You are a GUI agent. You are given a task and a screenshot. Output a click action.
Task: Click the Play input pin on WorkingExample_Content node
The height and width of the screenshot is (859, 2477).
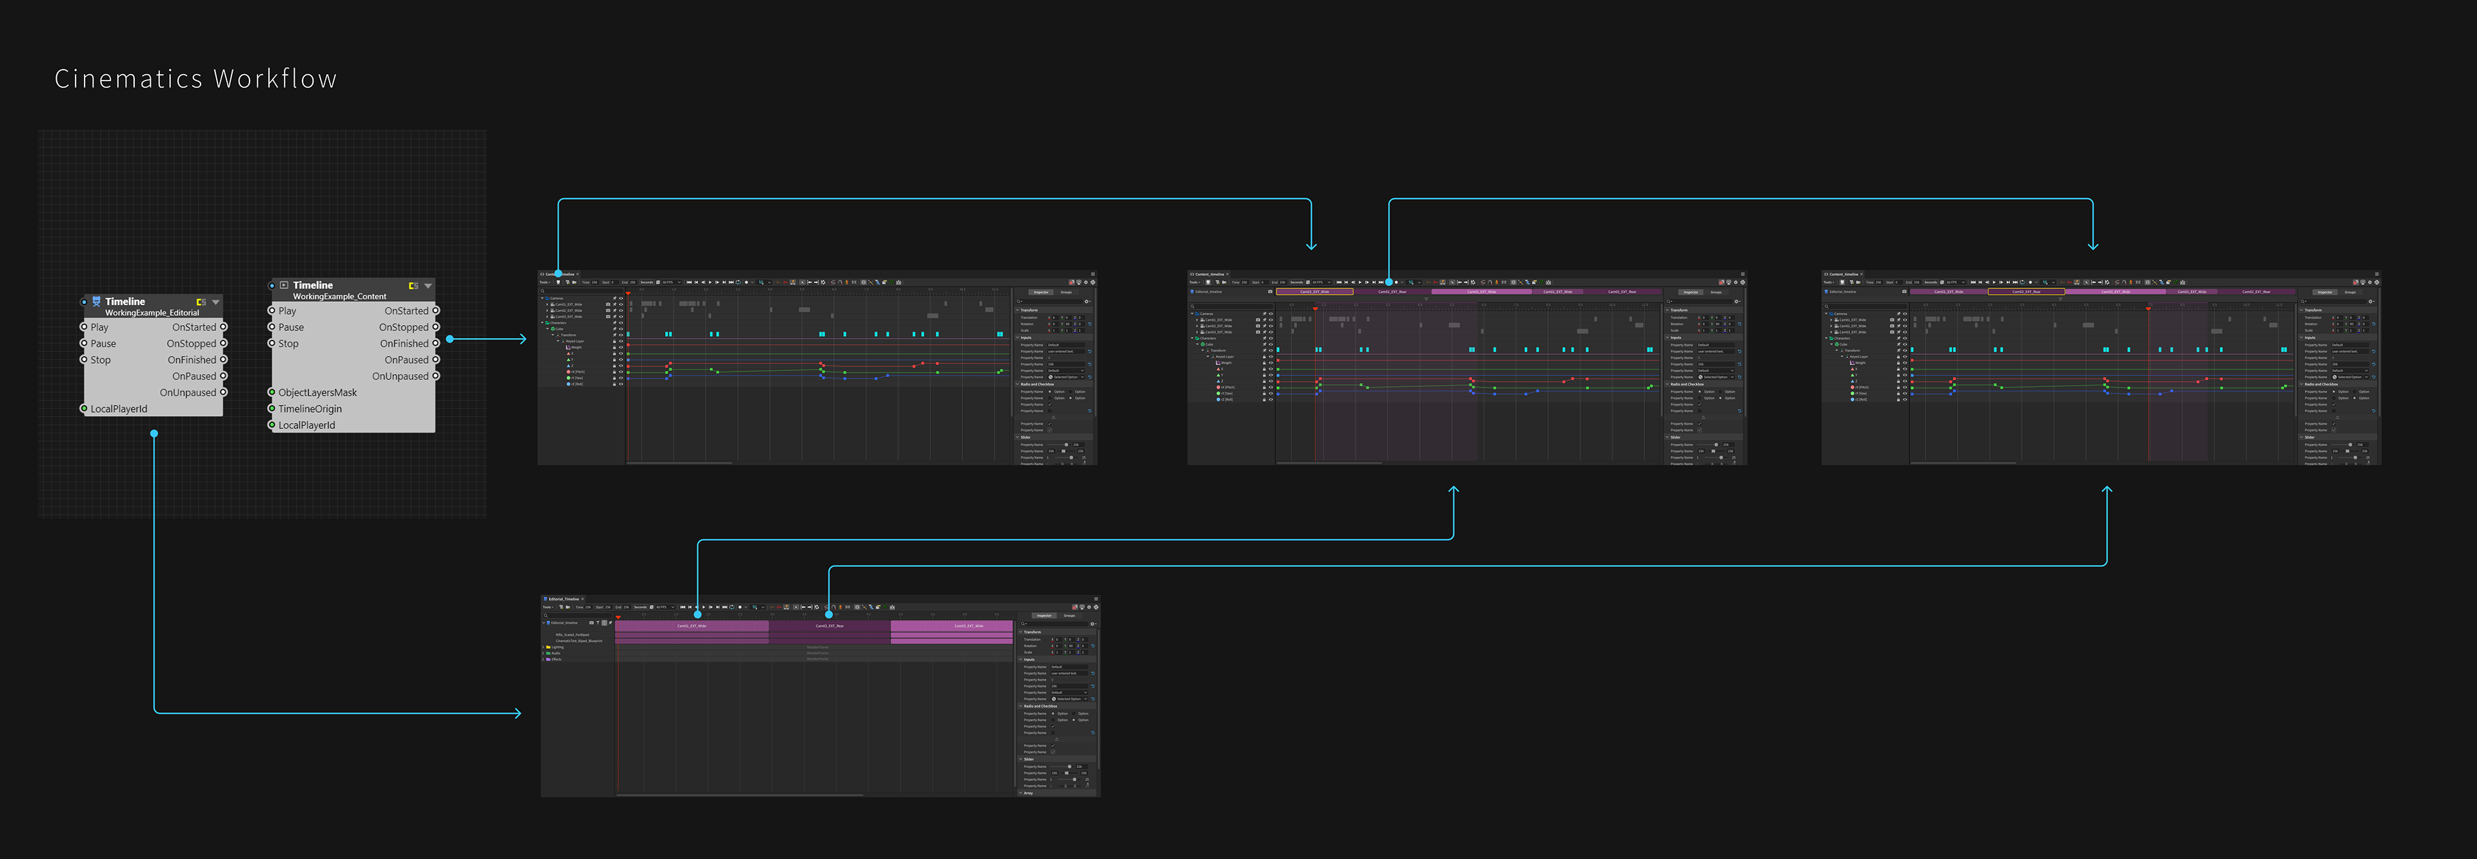click(x=272, y=310)
